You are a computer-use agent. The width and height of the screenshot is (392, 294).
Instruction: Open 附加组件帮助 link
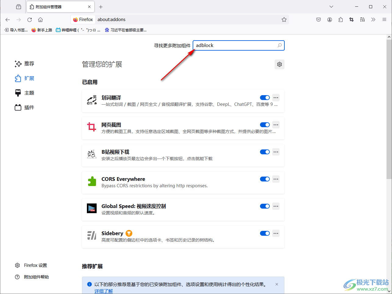(x=32, y=277)
